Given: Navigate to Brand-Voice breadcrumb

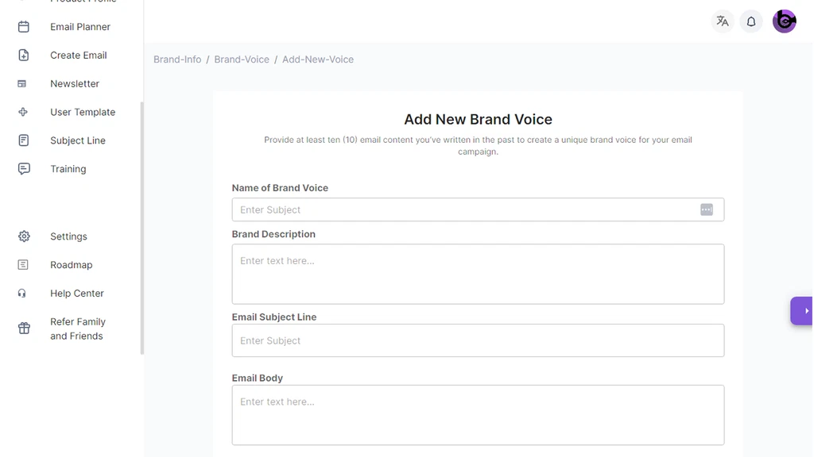Looking at the screenshot, I should click(242, 60).
